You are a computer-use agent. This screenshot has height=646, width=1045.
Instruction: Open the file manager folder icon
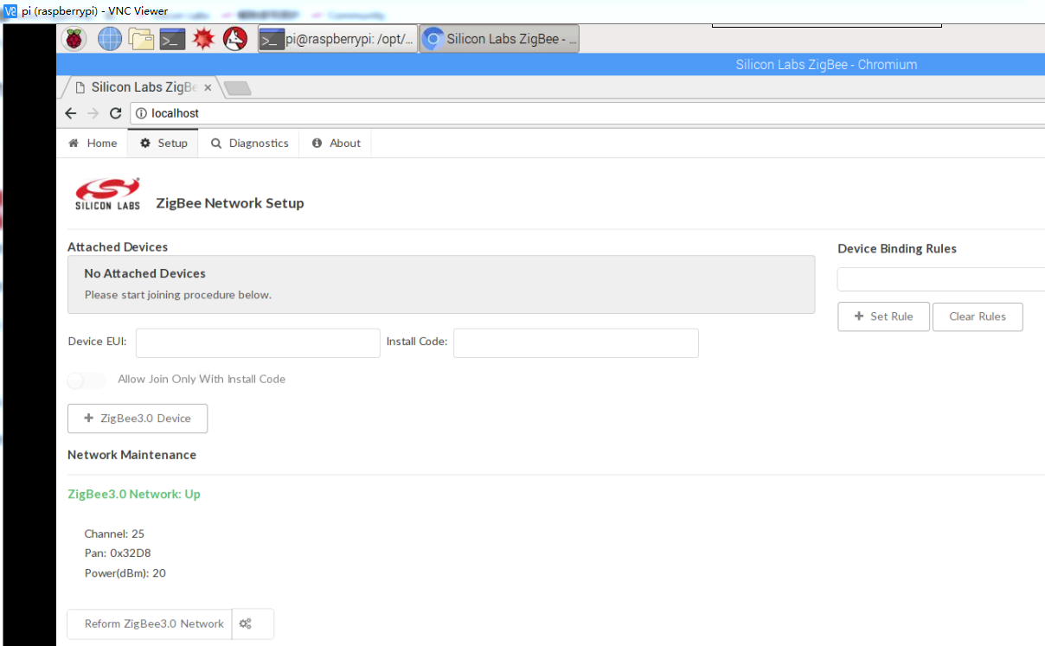coord(141,39)
